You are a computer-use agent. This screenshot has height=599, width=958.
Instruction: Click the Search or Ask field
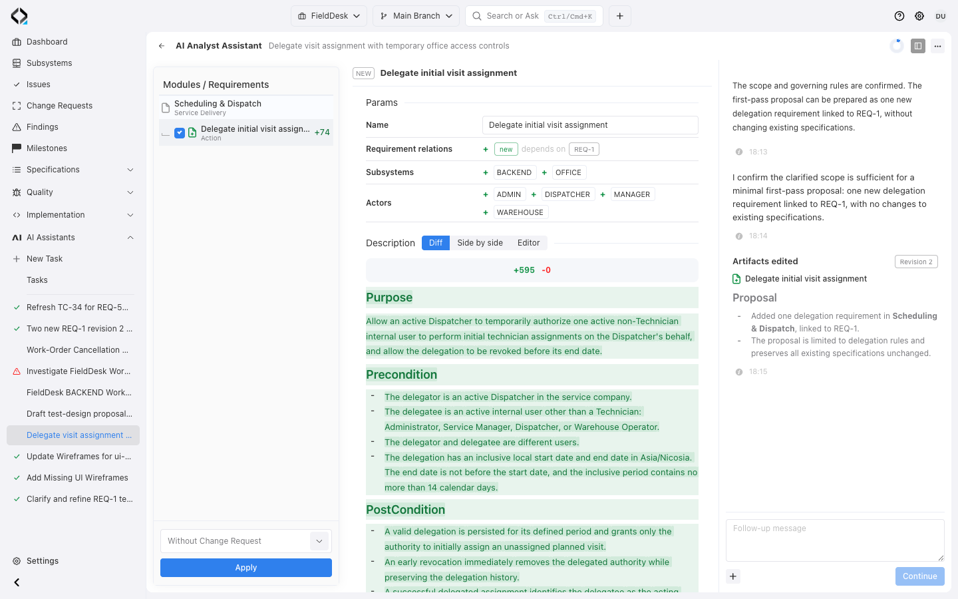click(x=534, y=16)
